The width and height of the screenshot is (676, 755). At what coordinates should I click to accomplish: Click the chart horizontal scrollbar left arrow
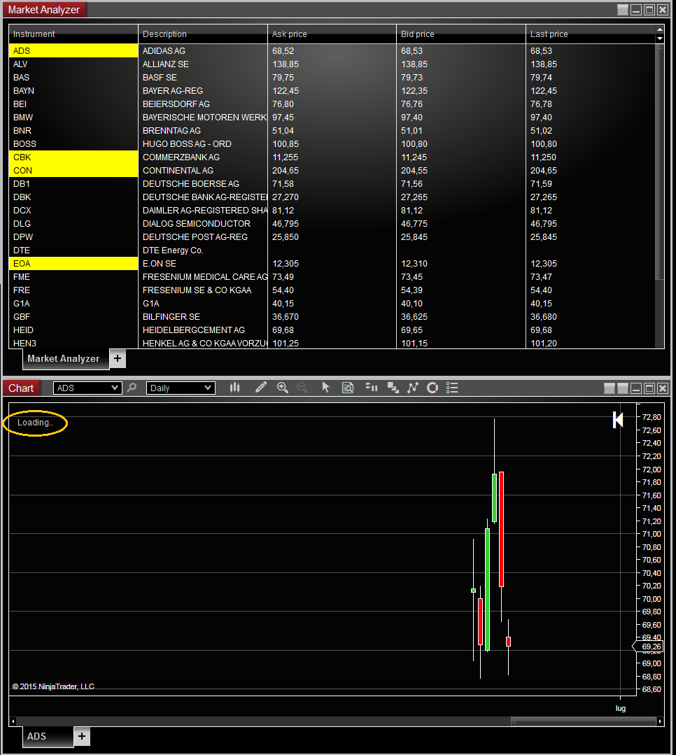click(x=13, y=721)
